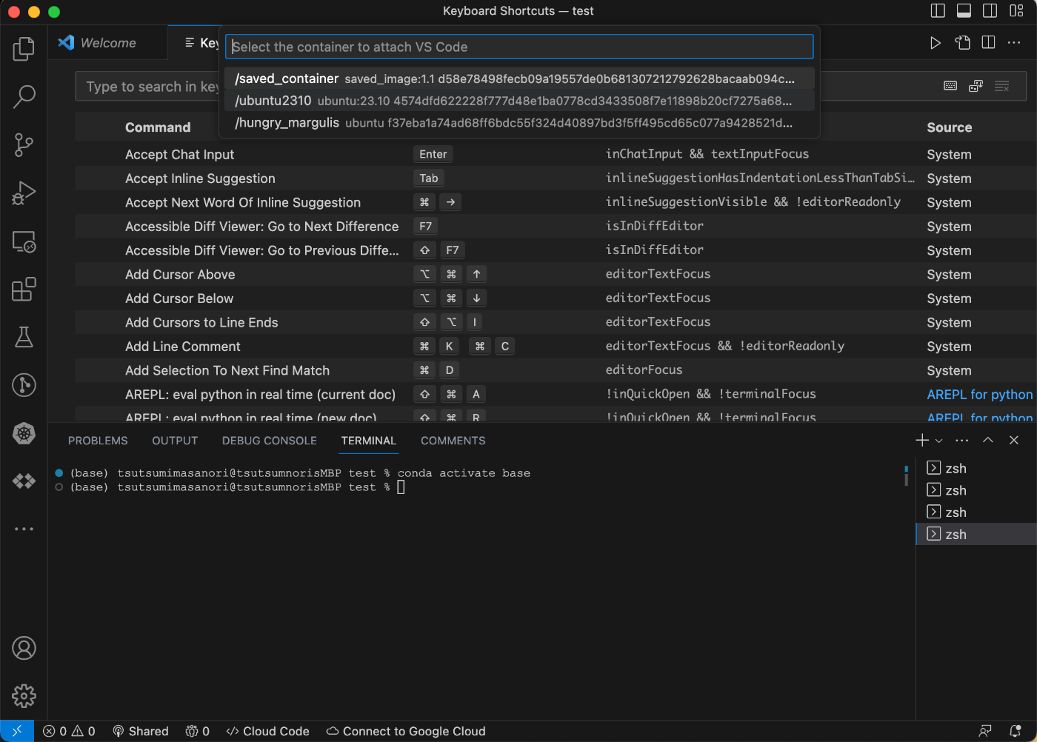Switch to COMMENTS panel tab
This screenshot has width=1037, height=742.
tap(453, 441)
